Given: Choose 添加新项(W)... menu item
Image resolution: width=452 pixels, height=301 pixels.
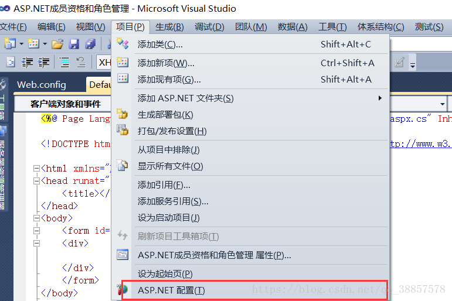Looking at the screenshot, I should 250,63.
